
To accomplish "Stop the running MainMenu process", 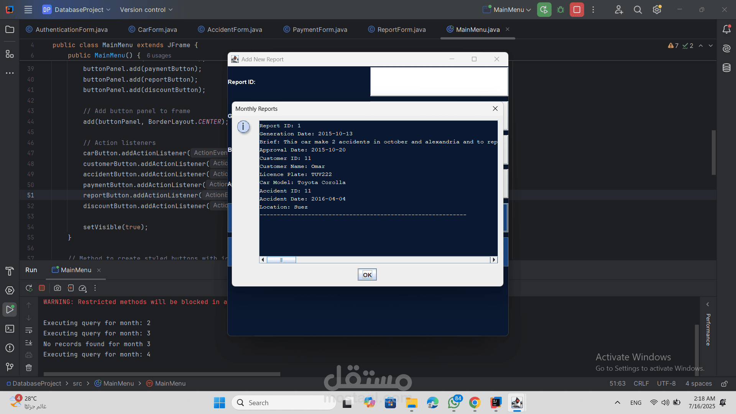I will (577, 10).
